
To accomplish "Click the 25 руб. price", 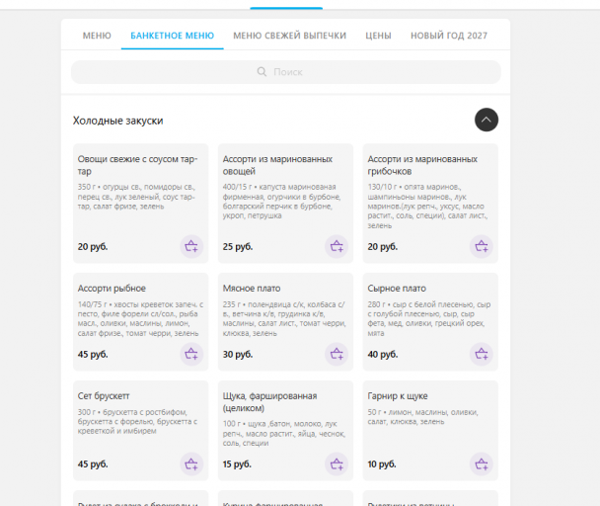I will click(238, 246).
